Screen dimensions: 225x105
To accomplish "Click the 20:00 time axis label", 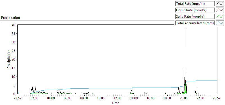I will pyautogui.click(x=184, y=99).
